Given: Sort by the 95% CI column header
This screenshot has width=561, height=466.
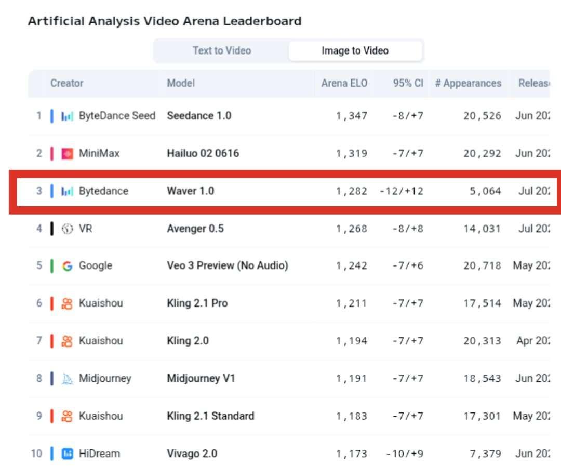Looking at the screenshot, I should (x=408, y=83).
